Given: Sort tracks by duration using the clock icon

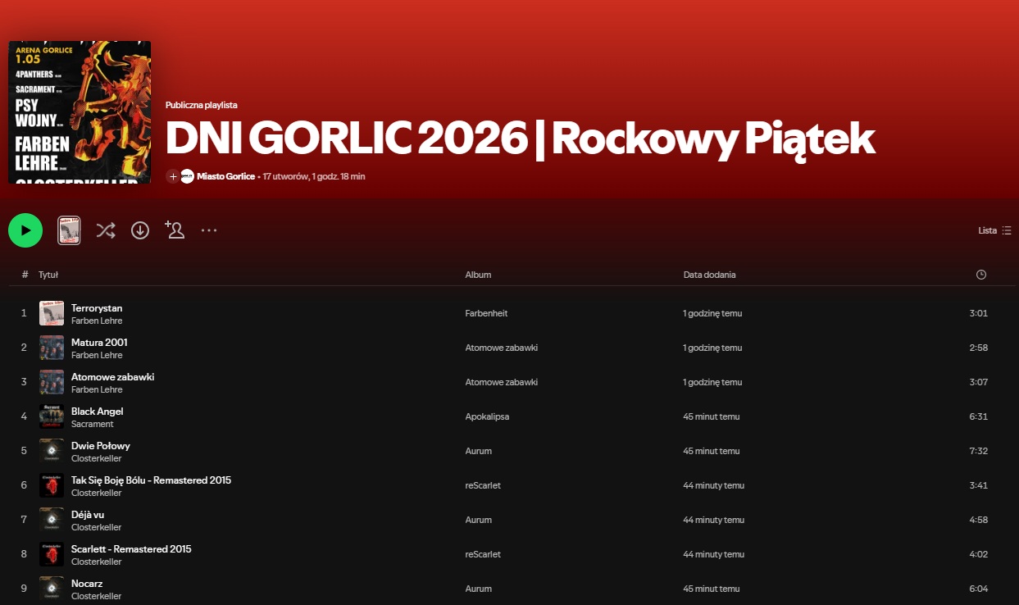Looking at the screenshot, I should coord(980,275).
